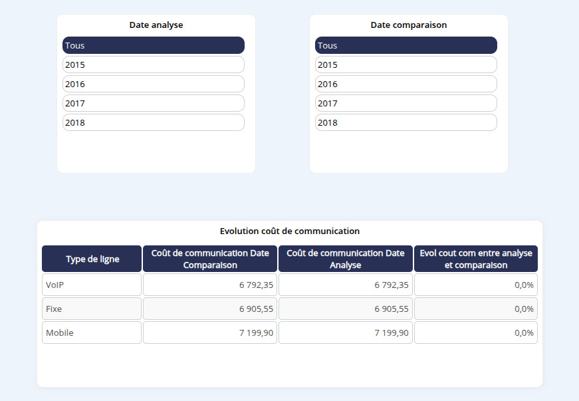
Task: Select the Mobile row label
Action: [92, 333]
